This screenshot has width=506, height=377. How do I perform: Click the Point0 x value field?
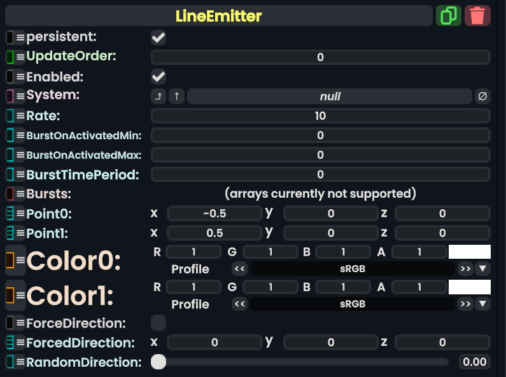[214, 214]
